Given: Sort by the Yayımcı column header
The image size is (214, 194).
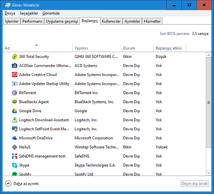Looking at the screenshot, I should coord(97,47).
